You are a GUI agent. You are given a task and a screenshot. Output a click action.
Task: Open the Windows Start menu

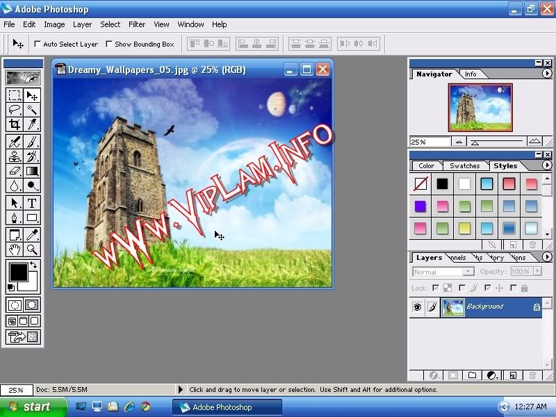pyautogui.click(x=33, y=407)
